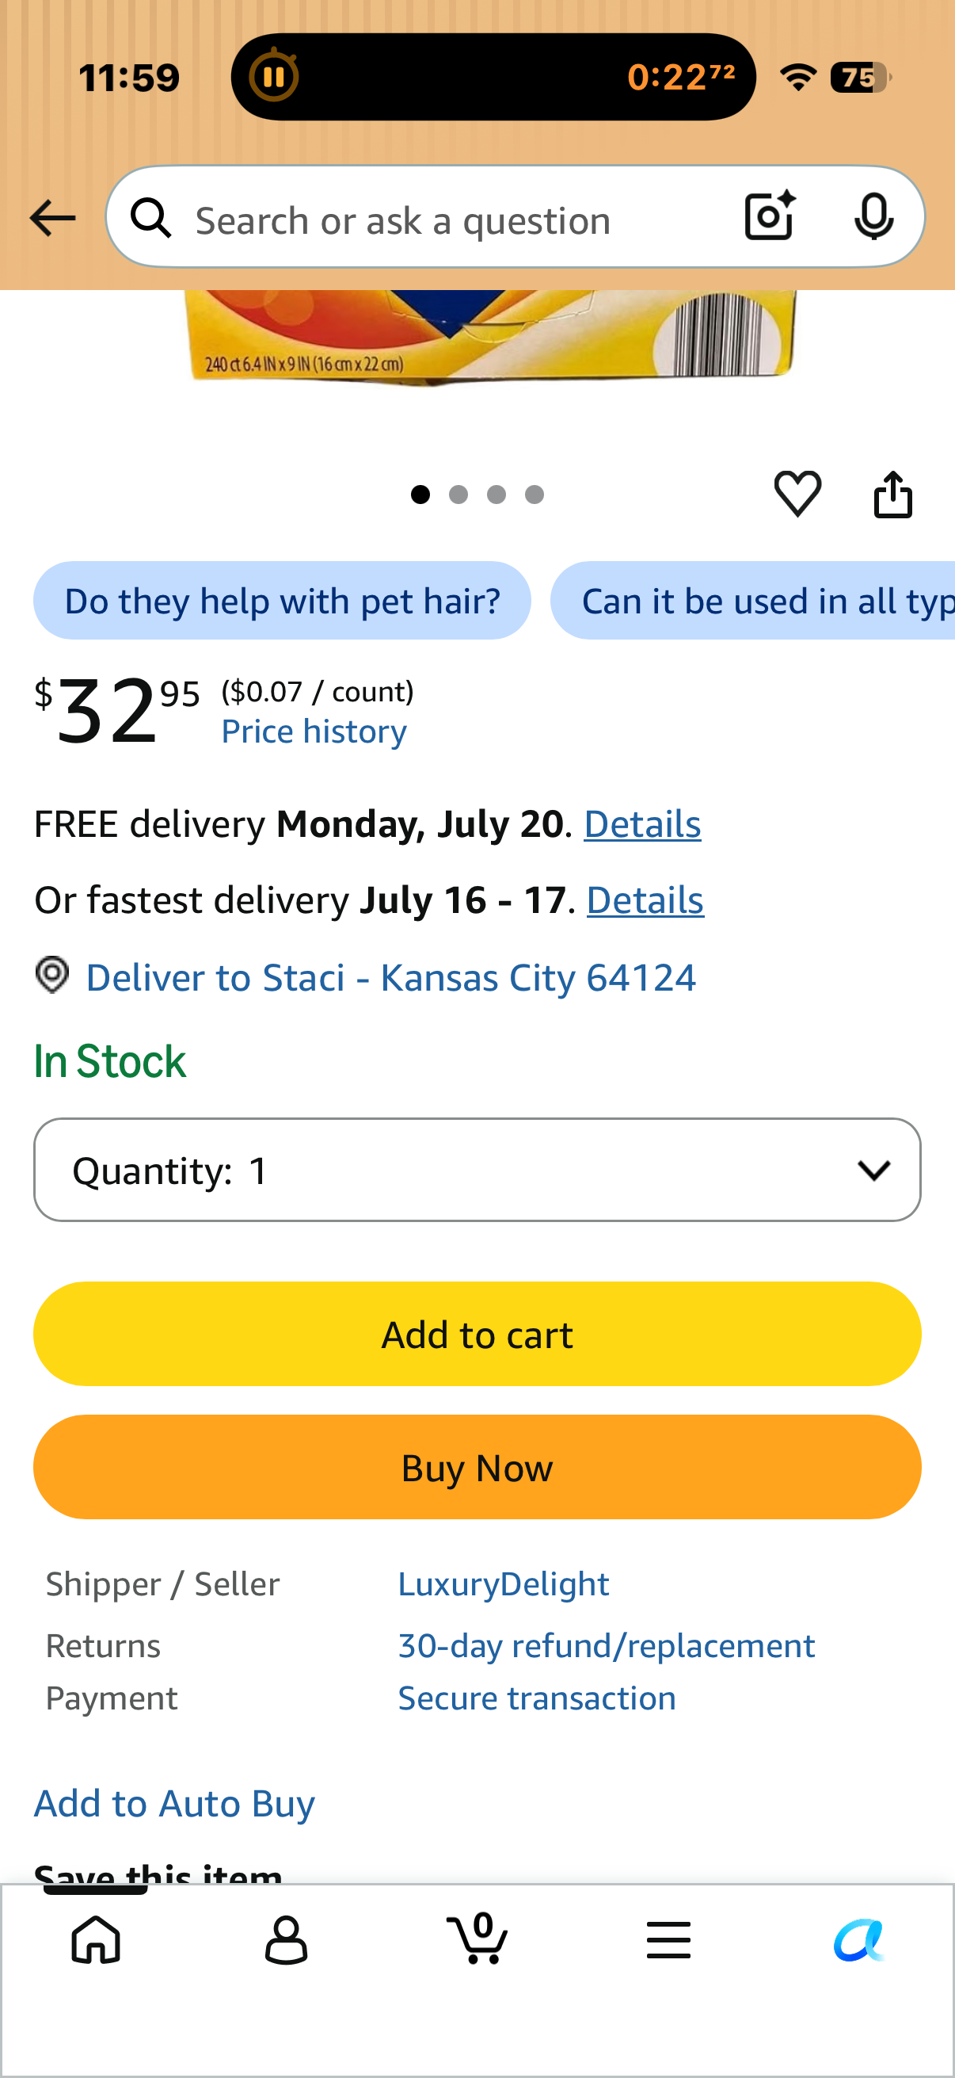Open camera lens search icon
The image size is (955, 2078).
(770, 216)
